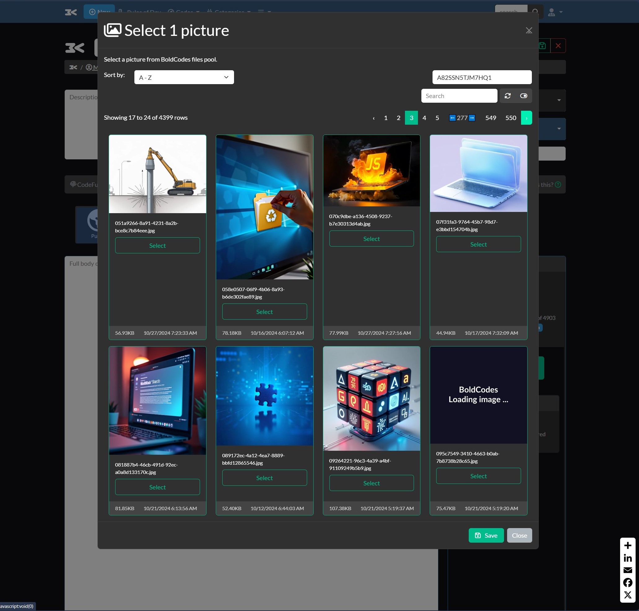Click the plus share icon
This screenshot has width=639, height=611.
627,545
